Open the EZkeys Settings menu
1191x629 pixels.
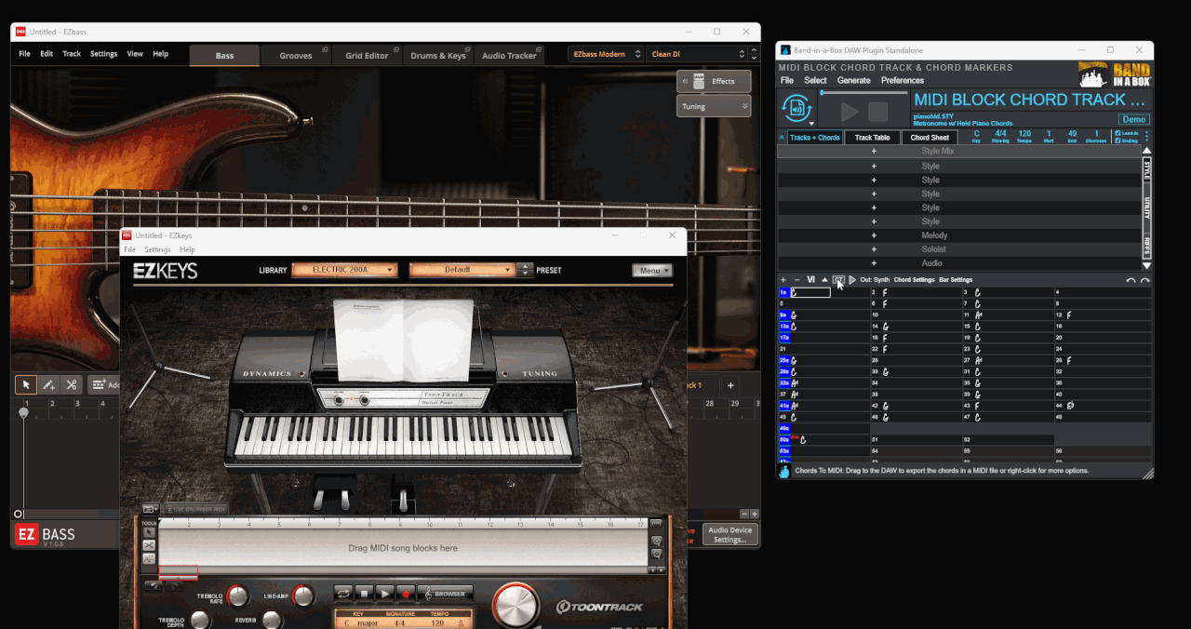[x=157, y=249]
